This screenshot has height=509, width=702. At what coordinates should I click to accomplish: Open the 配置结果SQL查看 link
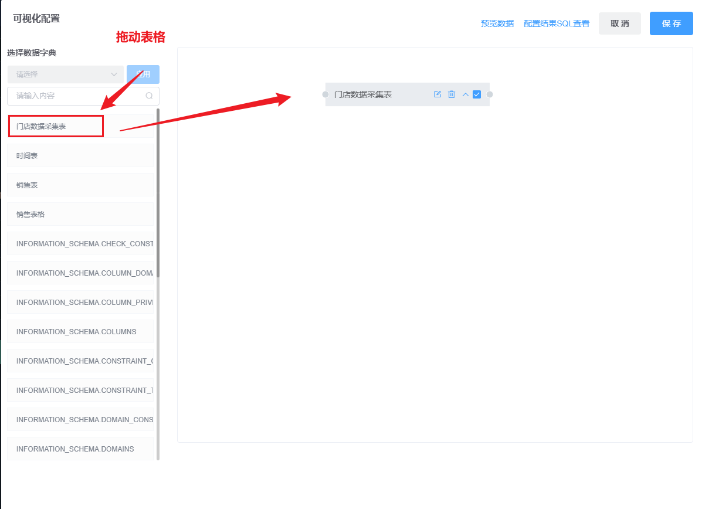557,23
